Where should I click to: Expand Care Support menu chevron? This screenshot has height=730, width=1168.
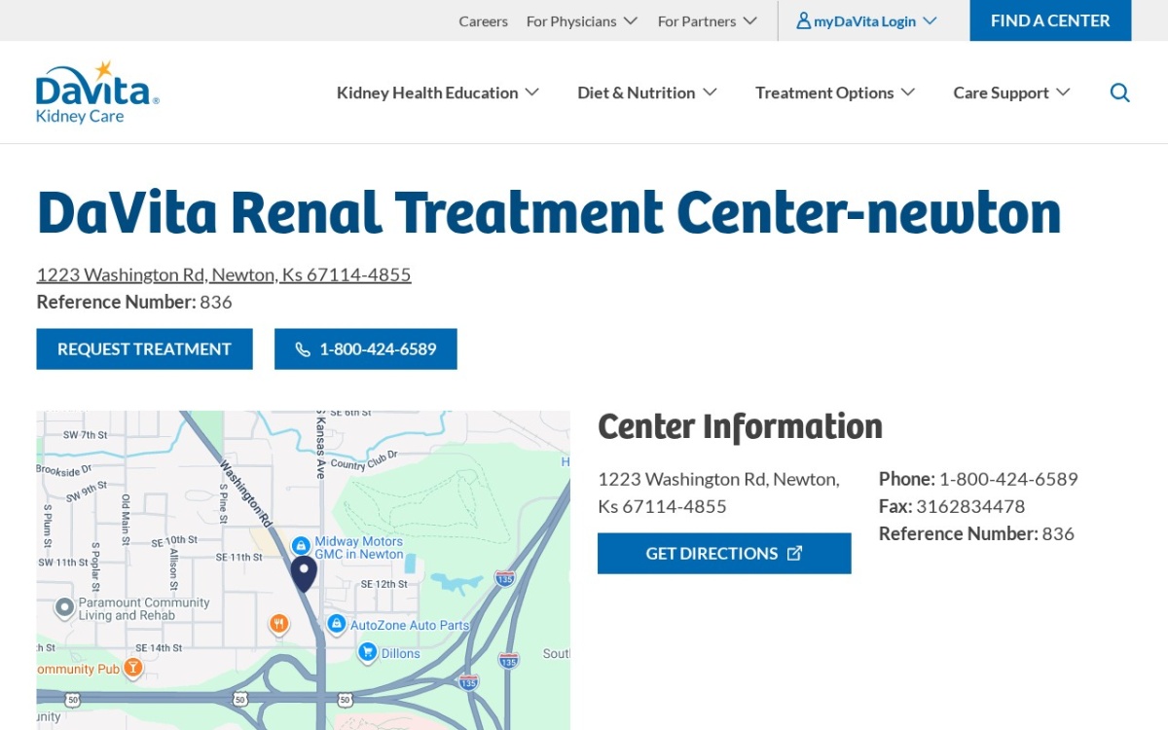pyautogui.click(x=1063, y=92)
